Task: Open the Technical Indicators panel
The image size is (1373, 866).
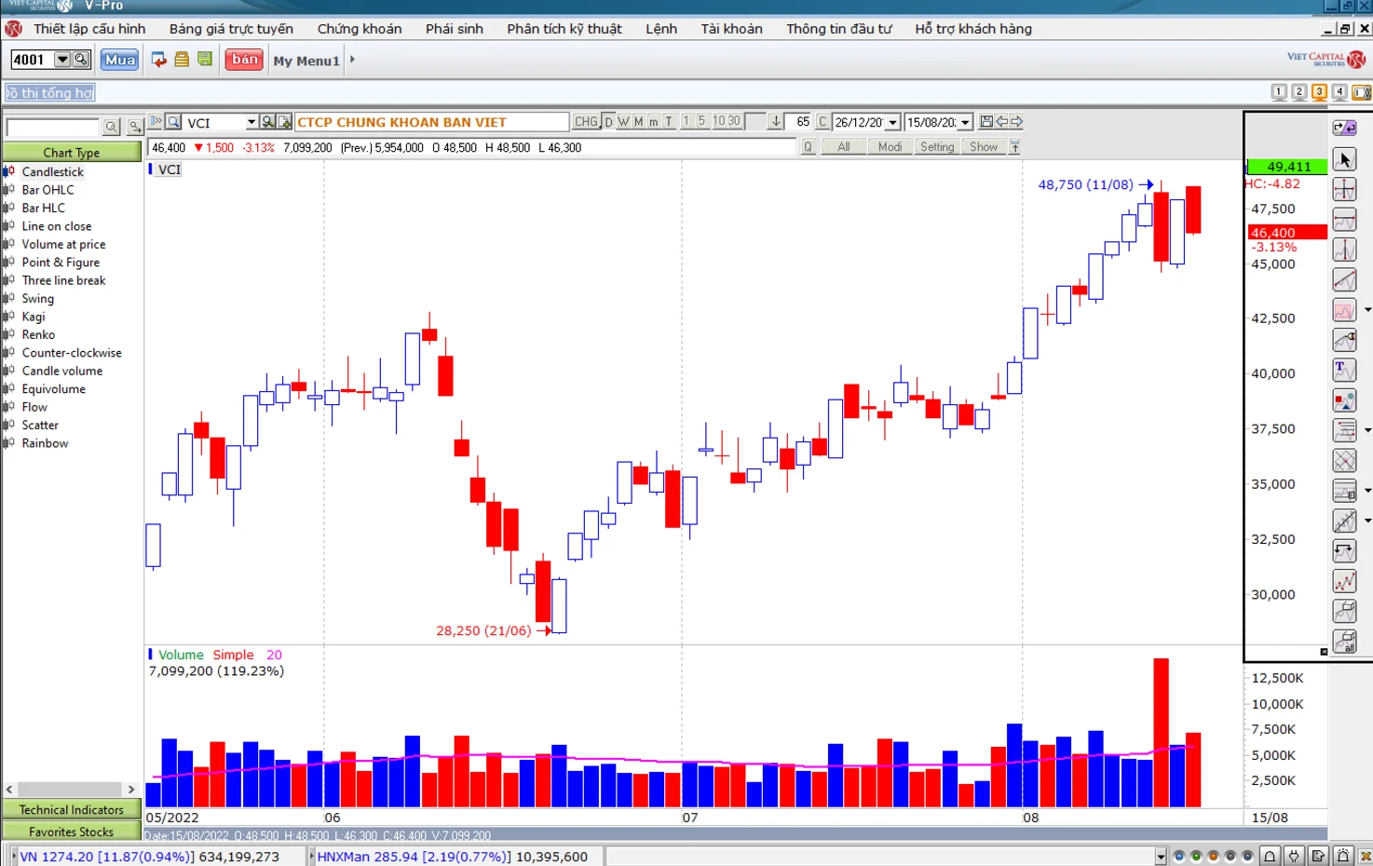Action: point(71,810)
